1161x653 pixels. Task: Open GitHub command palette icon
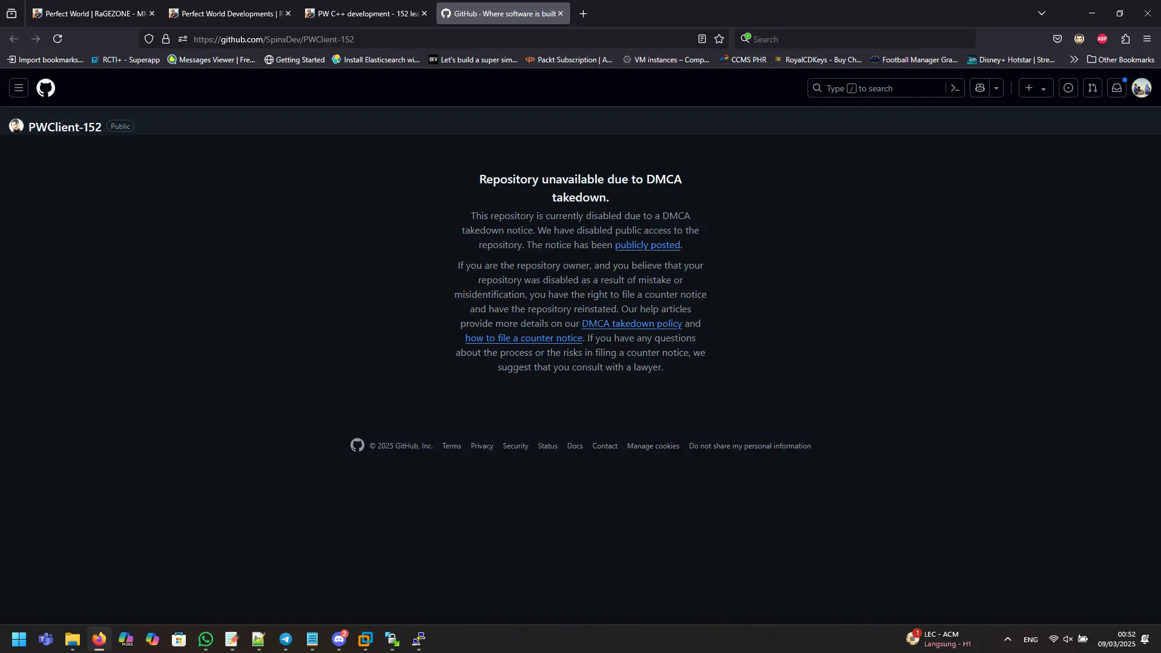(955, 88)
